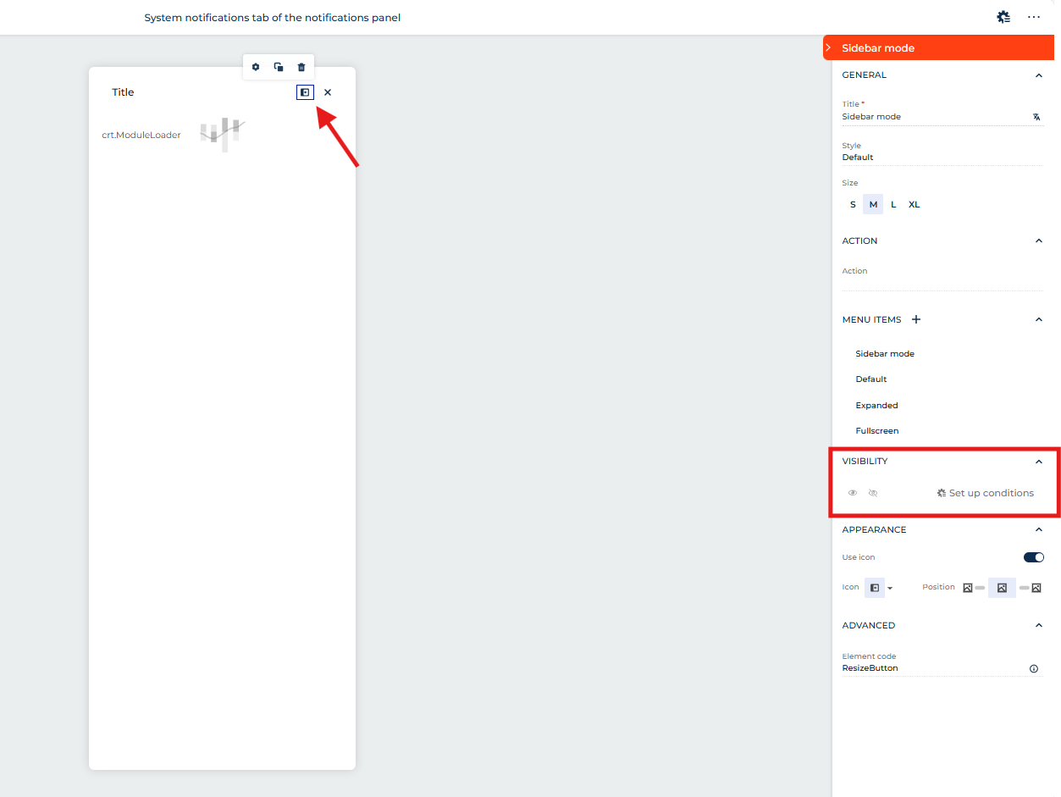Image resolution: width=1061 pixels, height=797 pixels.
Task: Close the Title panel with X icon
Action: tap(328, 92)
